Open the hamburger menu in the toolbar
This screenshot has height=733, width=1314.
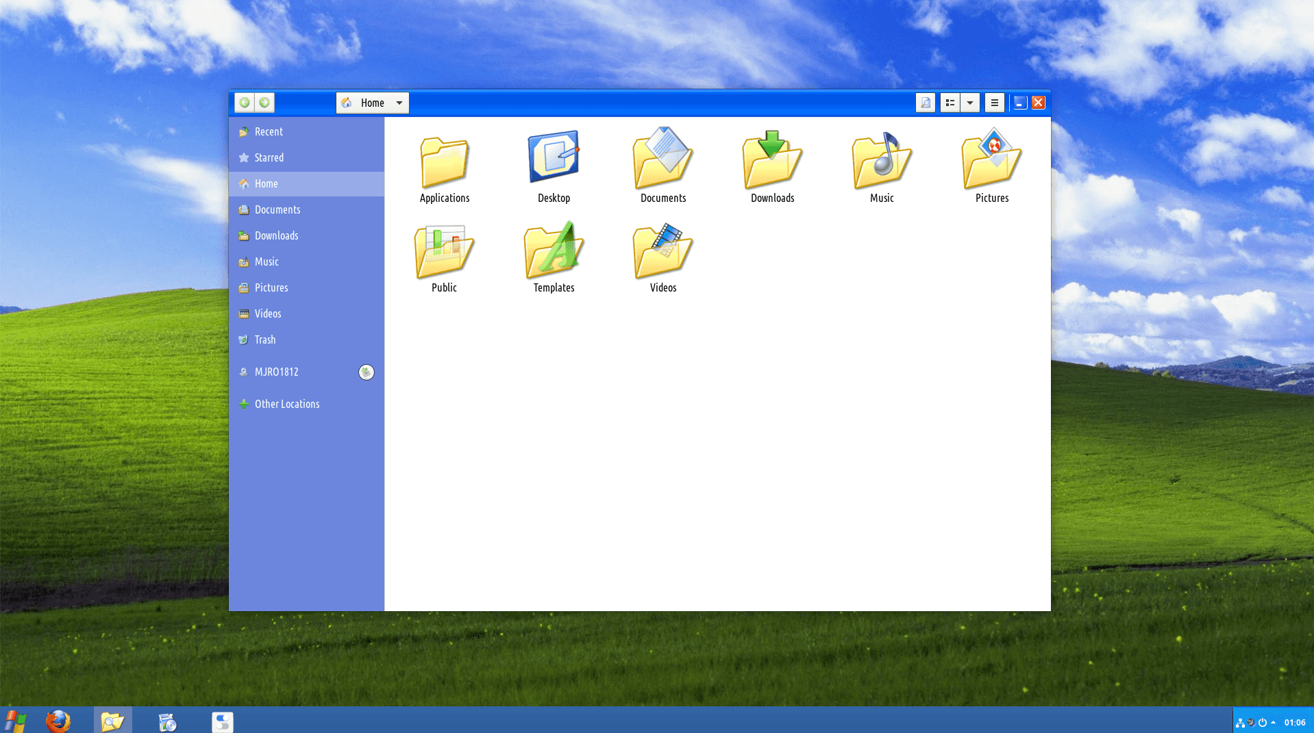(x=994, y=103)
